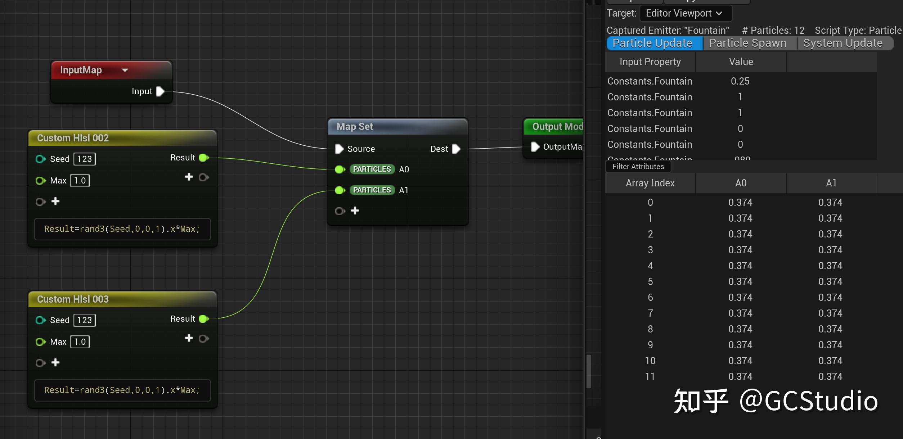Add new output pin on Custom Hlsl 002
The image size is (903, 439).
[x=189, y=177]
